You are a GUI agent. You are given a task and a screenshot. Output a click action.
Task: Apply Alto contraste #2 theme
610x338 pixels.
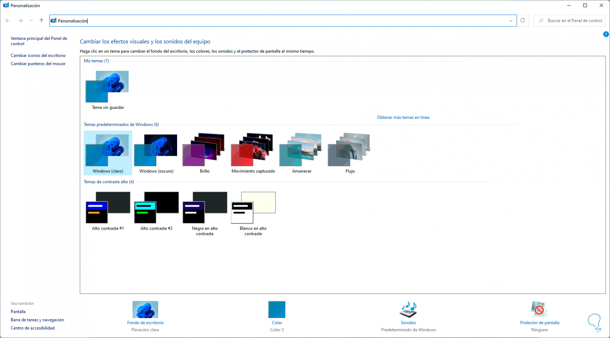click(x=156, y=211)
